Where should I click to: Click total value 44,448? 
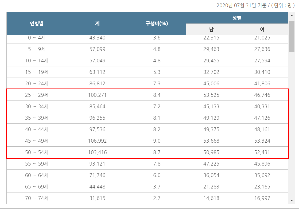coord(98,187)
